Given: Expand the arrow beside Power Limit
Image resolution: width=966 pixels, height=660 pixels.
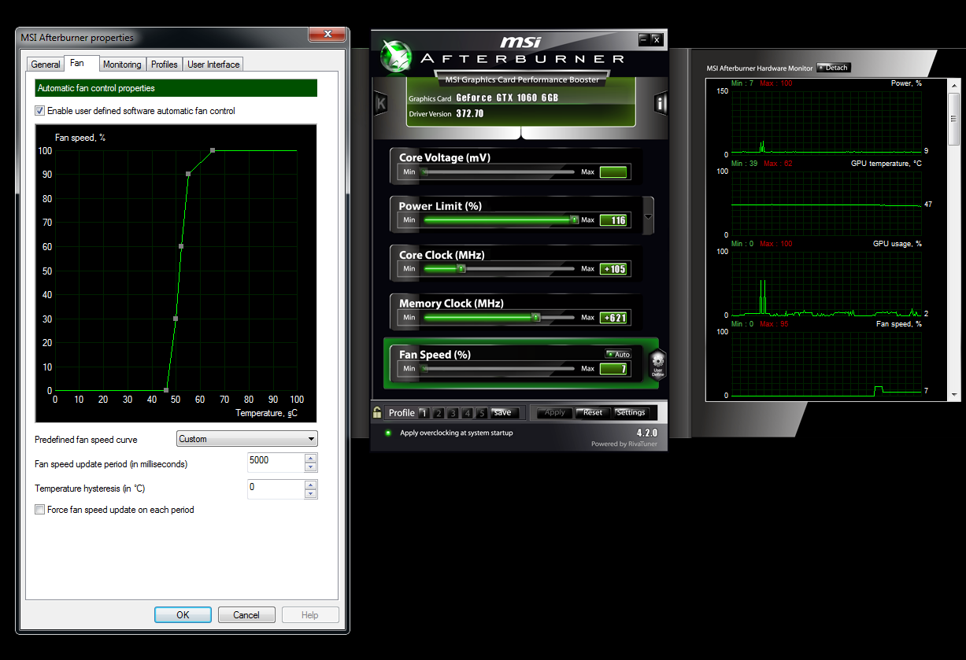Looking at the screenshot, I should (x=648, y=217).
